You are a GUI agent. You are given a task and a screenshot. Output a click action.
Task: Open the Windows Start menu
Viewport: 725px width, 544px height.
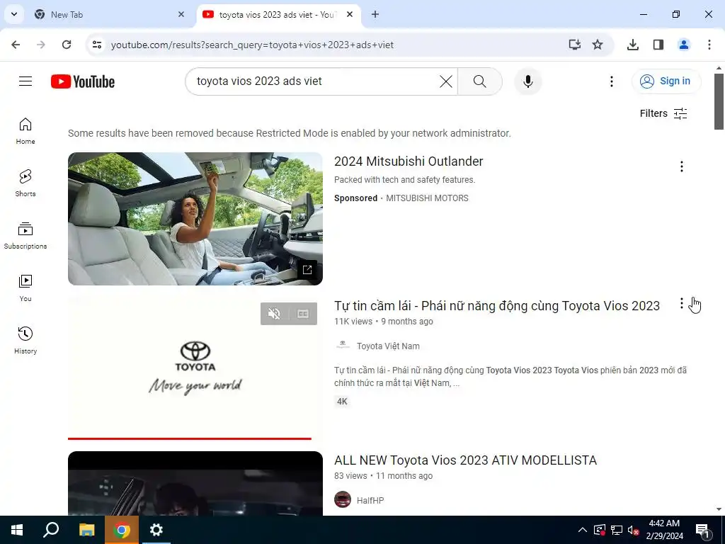[x=17, y=530]
